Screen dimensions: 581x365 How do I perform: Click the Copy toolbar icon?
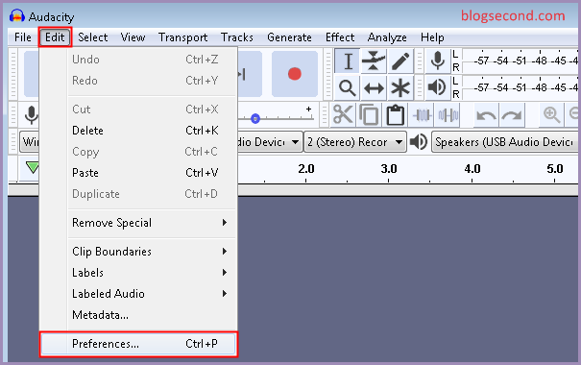click(369, 115)
